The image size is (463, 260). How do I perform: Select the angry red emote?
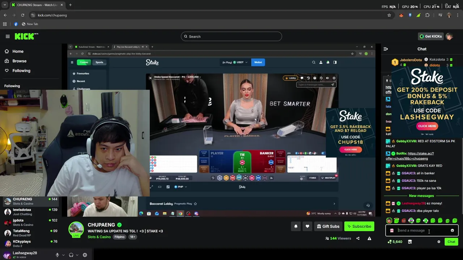click(404, 221)
